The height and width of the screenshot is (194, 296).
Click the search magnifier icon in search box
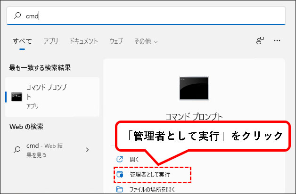coord(17,16)
